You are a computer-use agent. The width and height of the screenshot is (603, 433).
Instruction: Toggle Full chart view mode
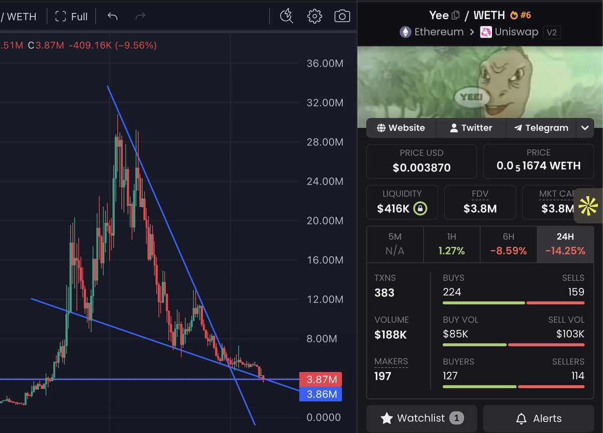point(71,16)
